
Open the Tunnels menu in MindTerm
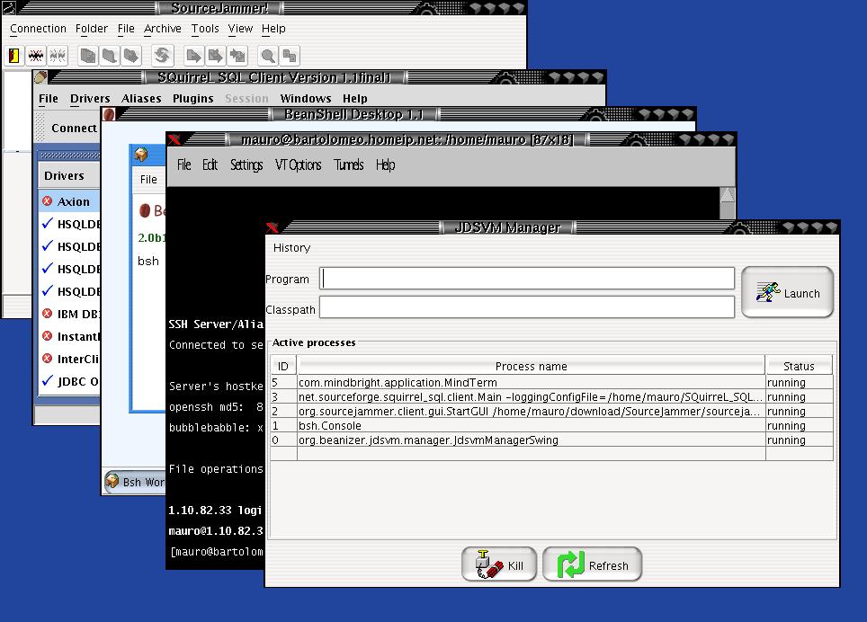click(x=348, y=164)
